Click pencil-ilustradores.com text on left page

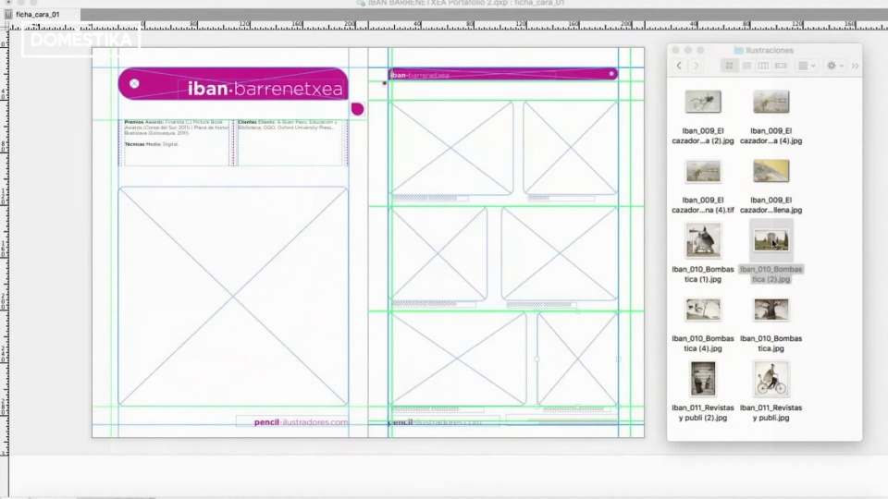pyautogui.click(x=301, y=422)
